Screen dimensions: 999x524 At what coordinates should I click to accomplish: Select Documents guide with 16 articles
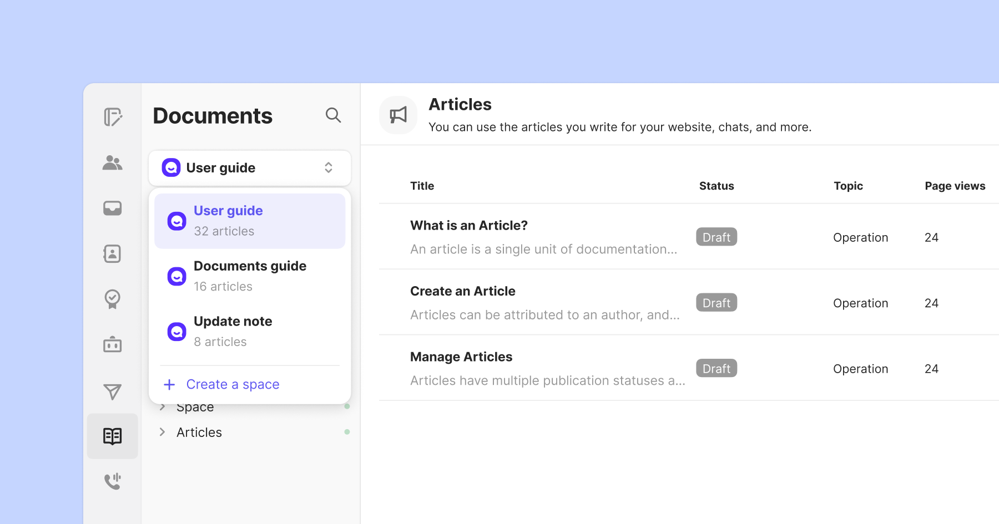[250, 276]
